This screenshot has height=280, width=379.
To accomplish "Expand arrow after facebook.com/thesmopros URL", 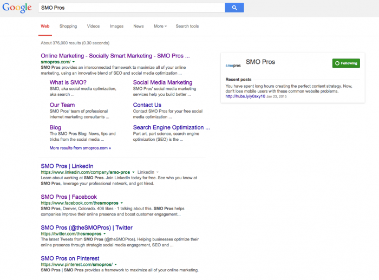I will (122, 203).
